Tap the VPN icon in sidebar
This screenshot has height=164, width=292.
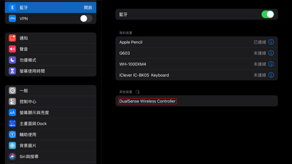[12, 19]
